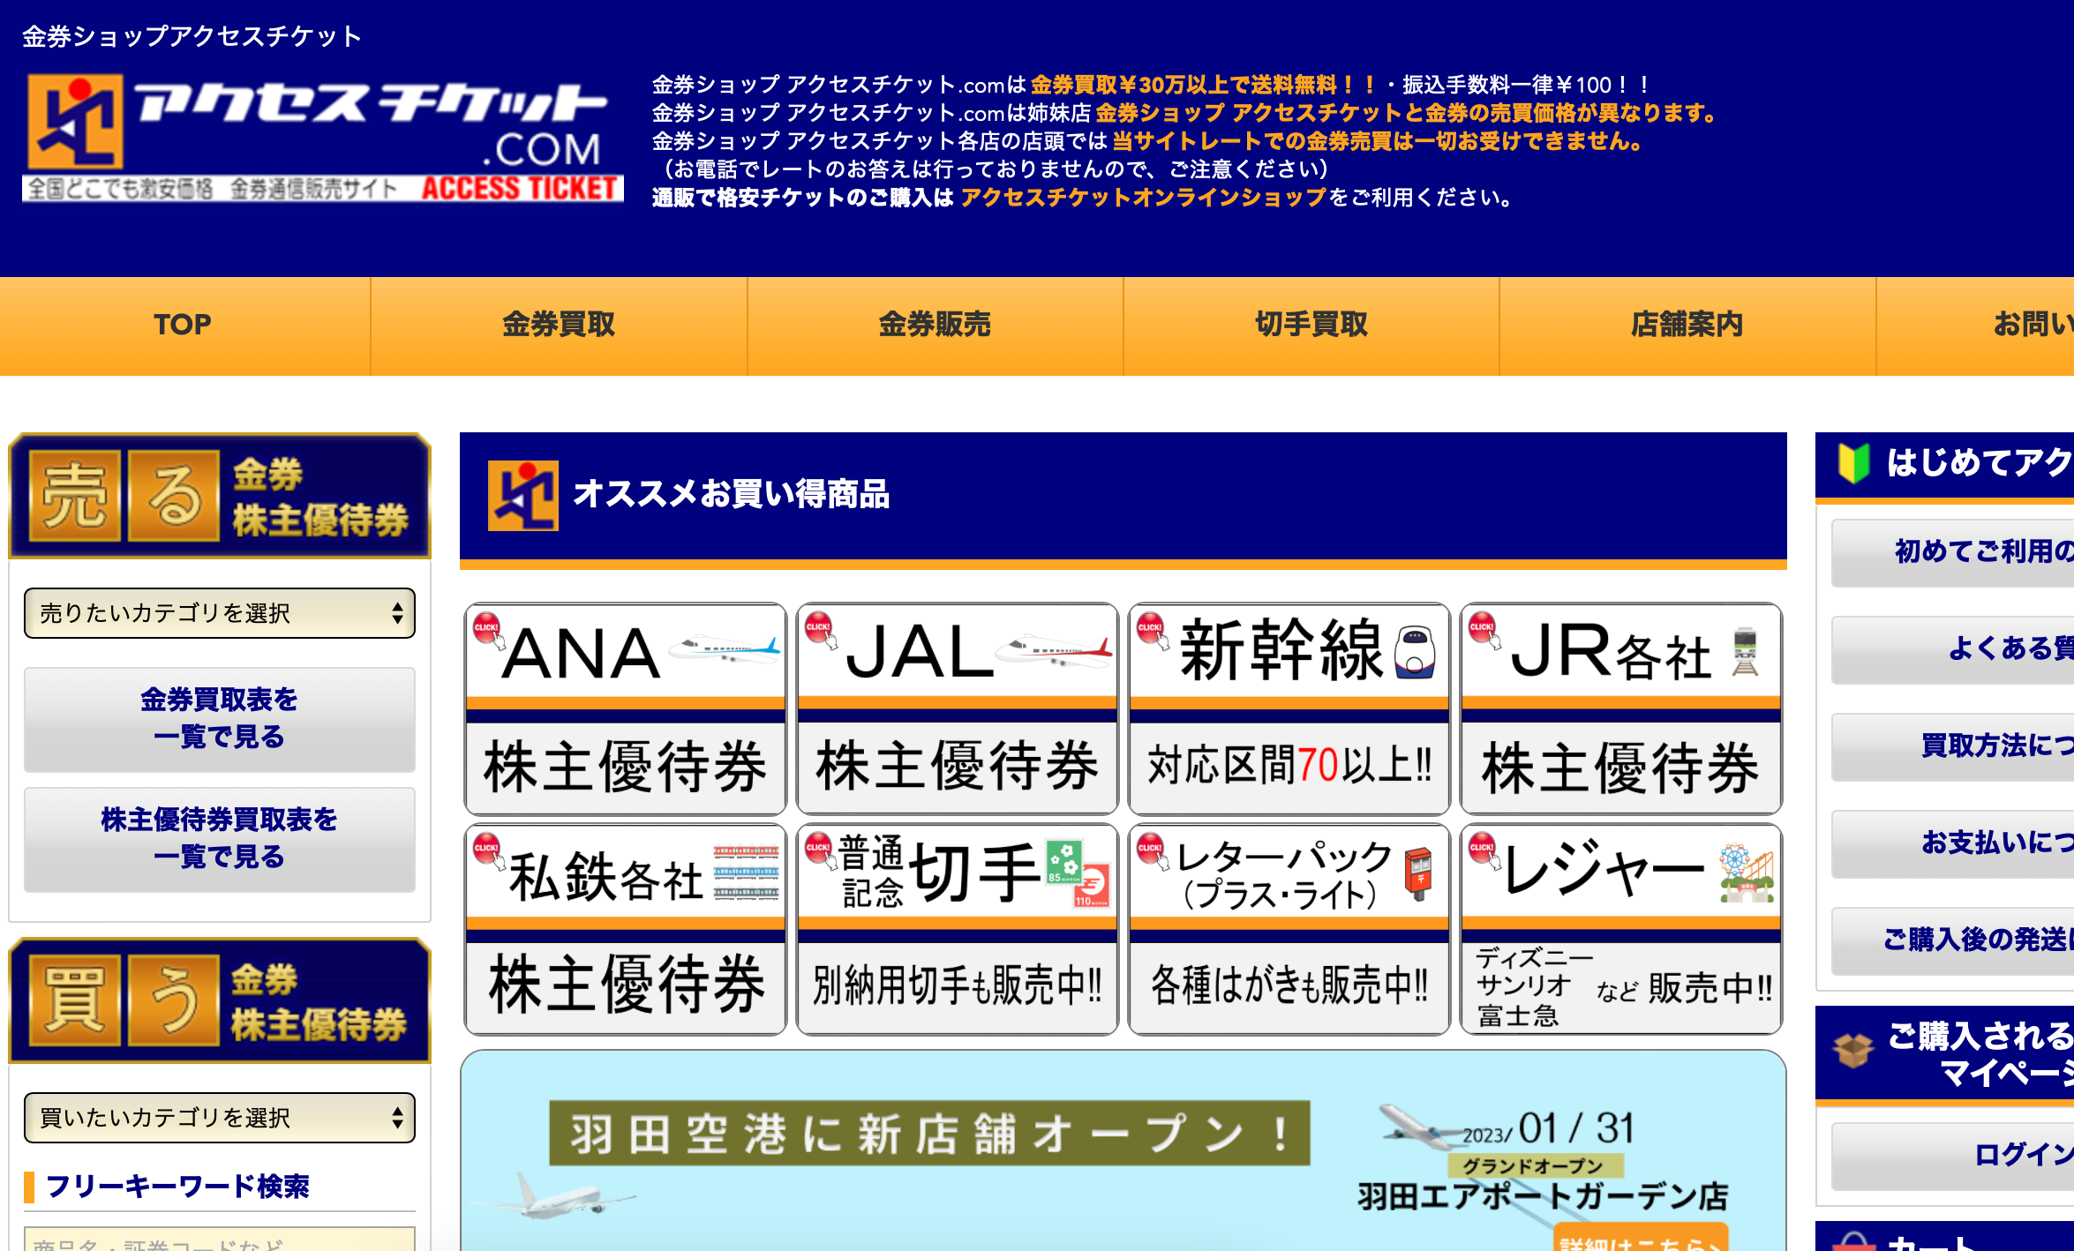The height and width of the screenshot is (1251, 2074).
Task: Open the 買いたいカテゴリを選択 dropdown
Action: [x=219, y=1118]
